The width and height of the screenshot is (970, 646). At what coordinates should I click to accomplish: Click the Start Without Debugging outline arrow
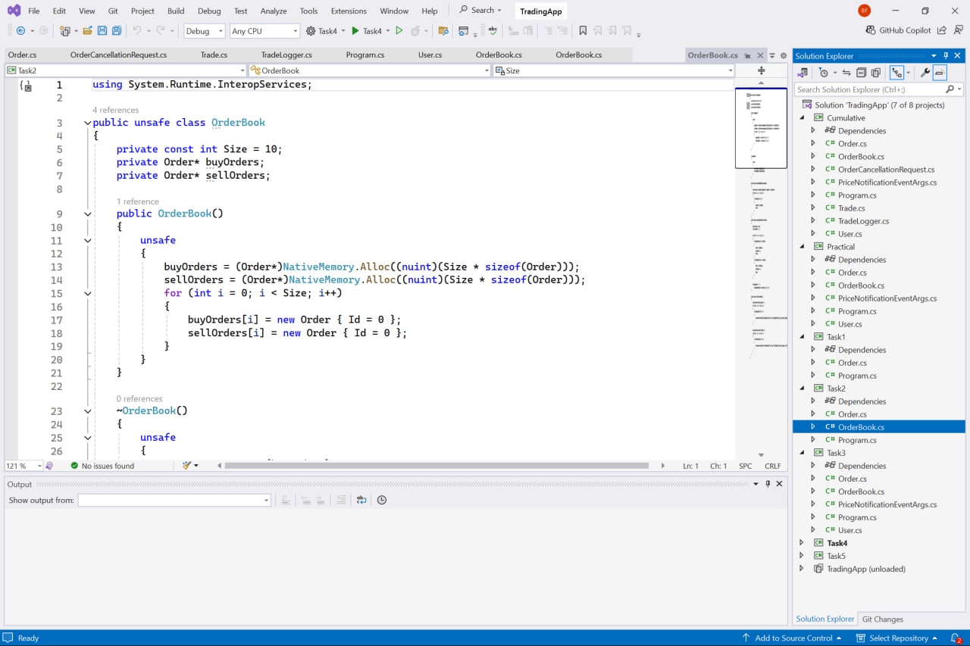point(399,31)
